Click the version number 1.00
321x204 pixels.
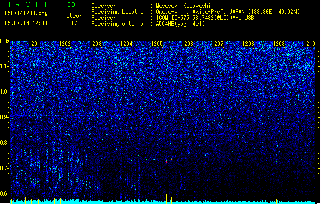(69, 5)
